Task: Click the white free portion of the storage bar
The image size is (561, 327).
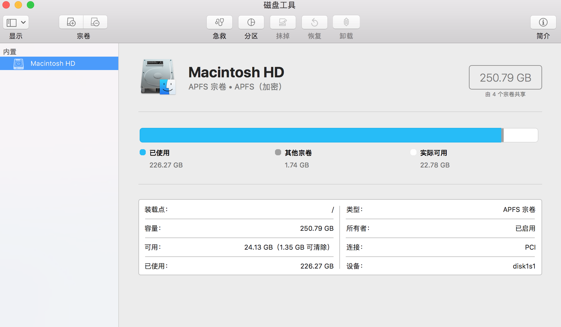Action: point(521,135)
